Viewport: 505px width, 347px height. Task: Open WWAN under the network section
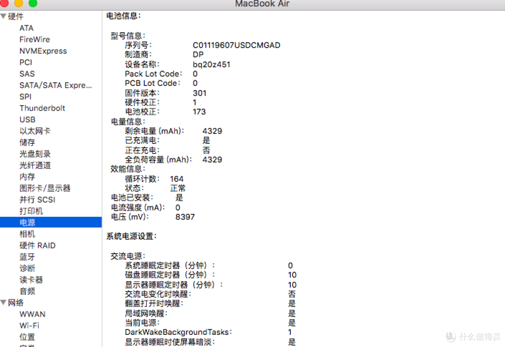point(32,314)
